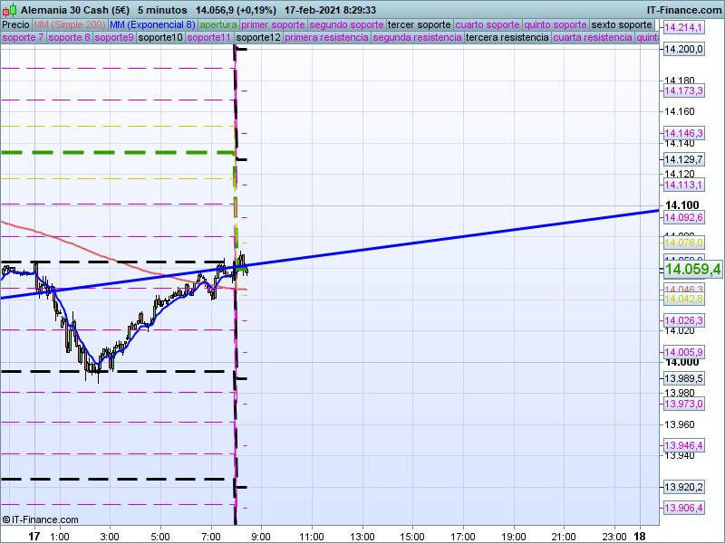Viewport: 725px width, 543px height.
Task: Click the tercer soporte label
Action: pyautogui.click(x=419, y=24)
